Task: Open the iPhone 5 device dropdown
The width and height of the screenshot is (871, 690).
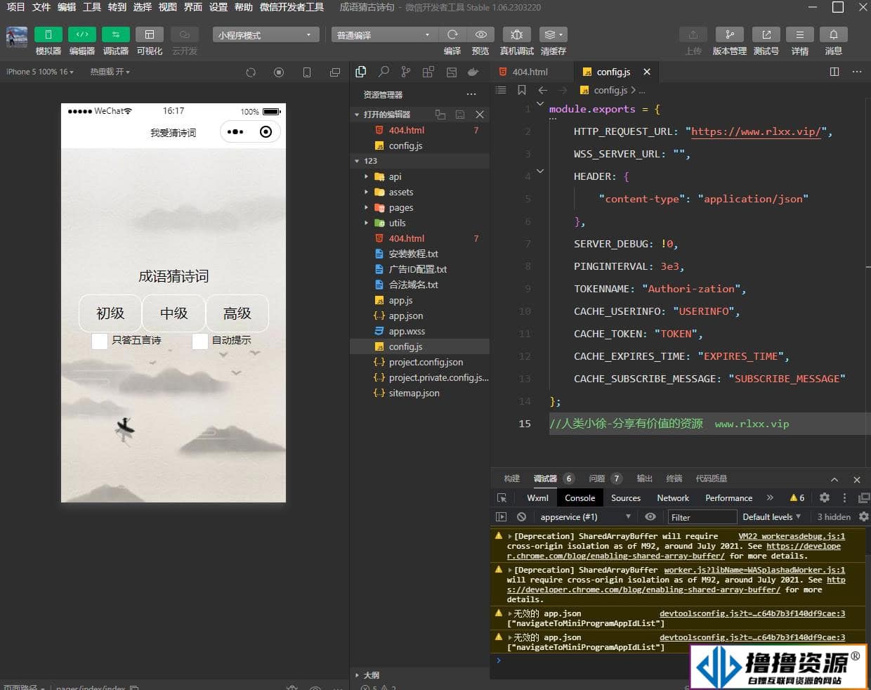Action: pyautogui.click(x=40, y=72)
